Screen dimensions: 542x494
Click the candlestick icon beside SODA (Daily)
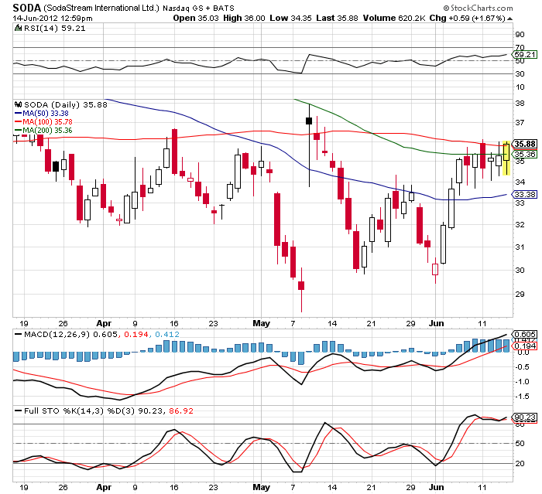[19, 104]
